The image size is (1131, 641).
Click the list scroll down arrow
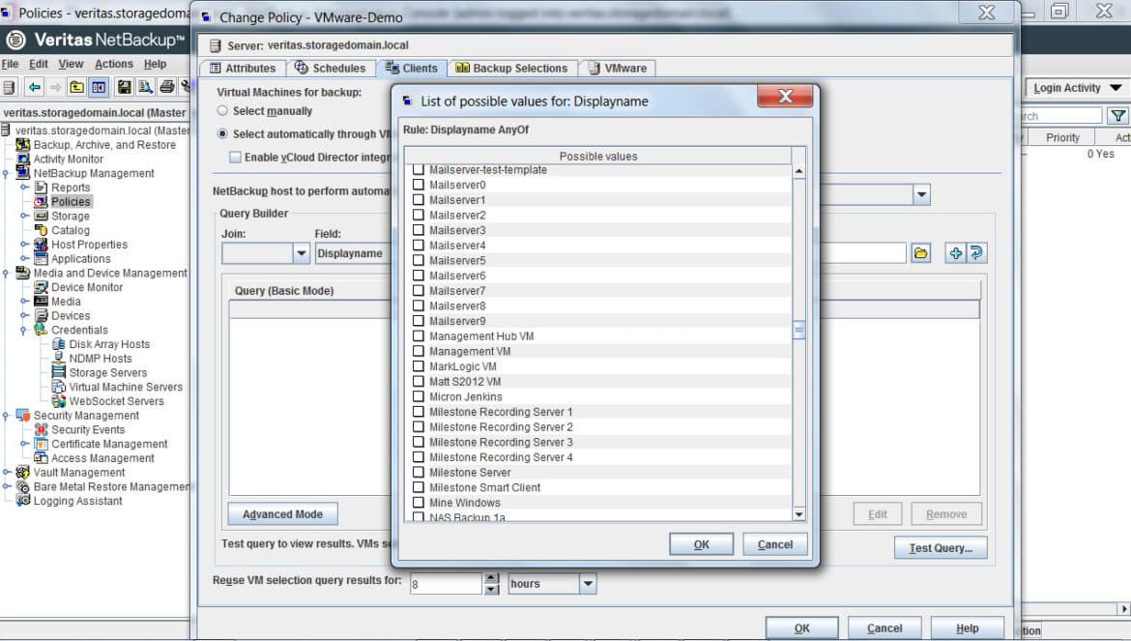click(x=798, y=514)
